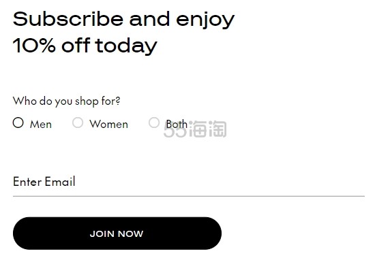This screenshot has width=390, height=258.
Task: Click the "Women" label text
Action: pyautogui.click(x=109, y=124)
